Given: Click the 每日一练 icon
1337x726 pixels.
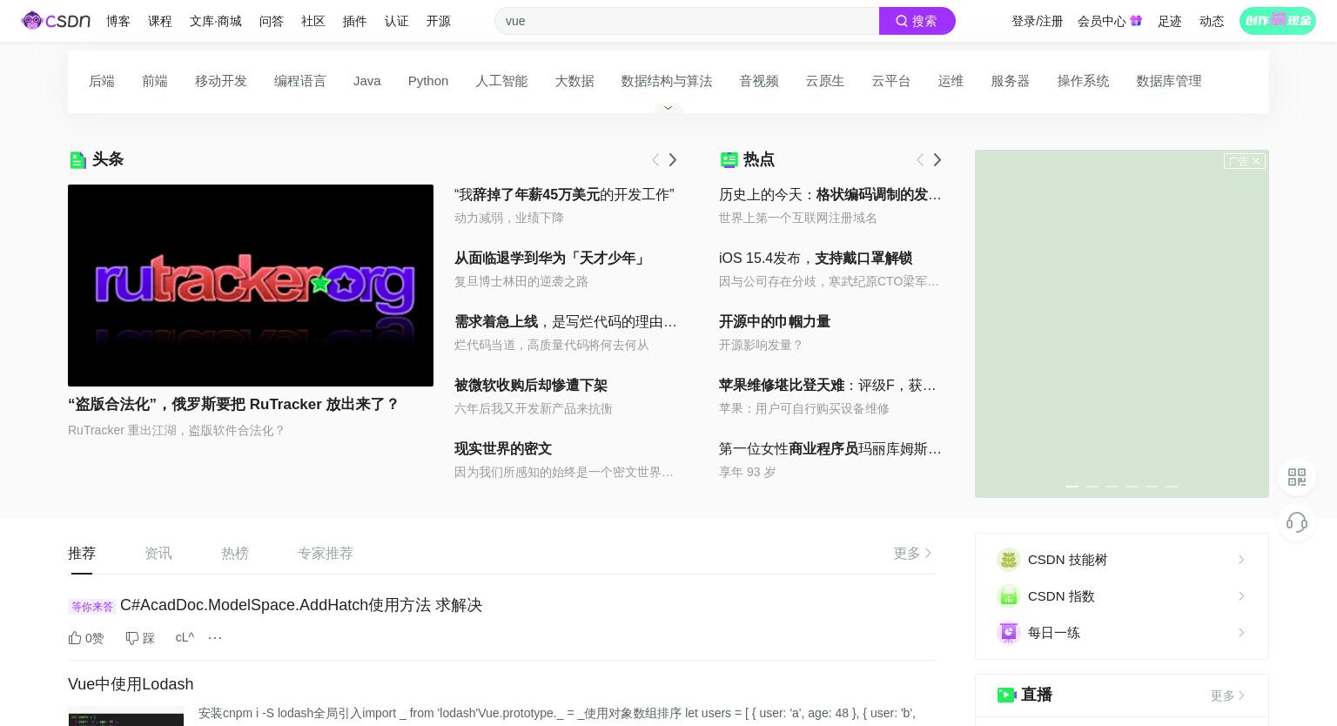Looking at the screenshot, I should coord(1008,633).
